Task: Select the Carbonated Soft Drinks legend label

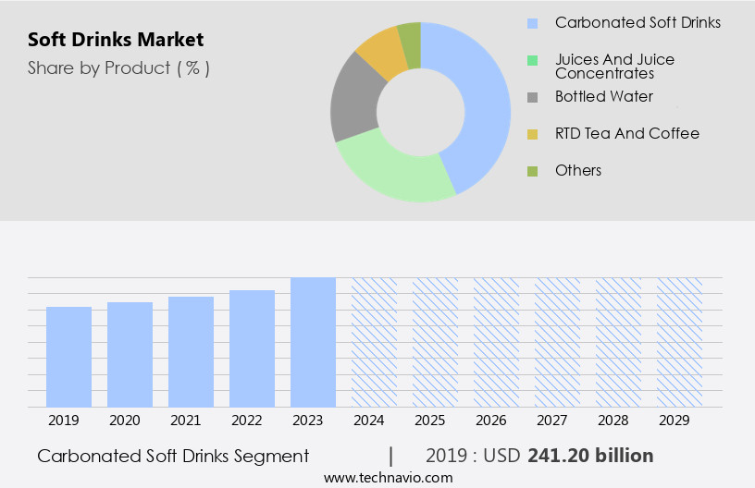Action: pos(637,22)
